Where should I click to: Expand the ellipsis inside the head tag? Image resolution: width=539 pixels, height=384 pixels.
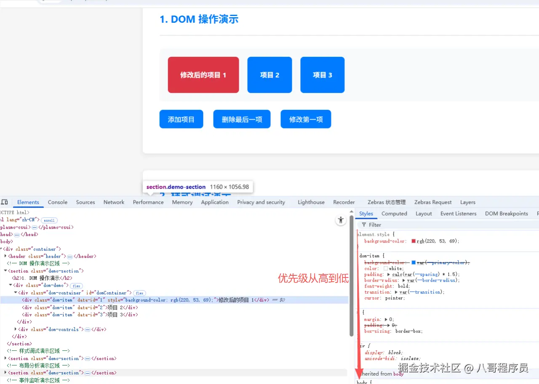pos(17,235)
